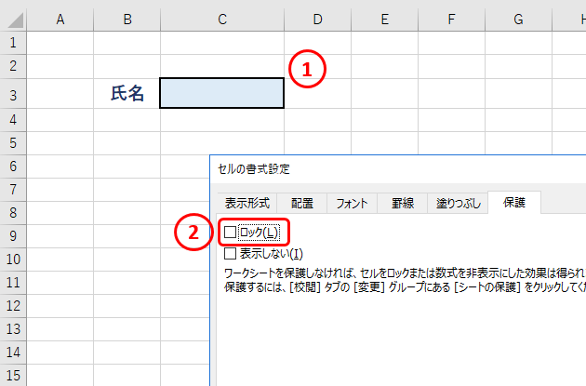586x386 pixels.
Task: Select the 罫線 tab
Action: [x=402, y=204]
